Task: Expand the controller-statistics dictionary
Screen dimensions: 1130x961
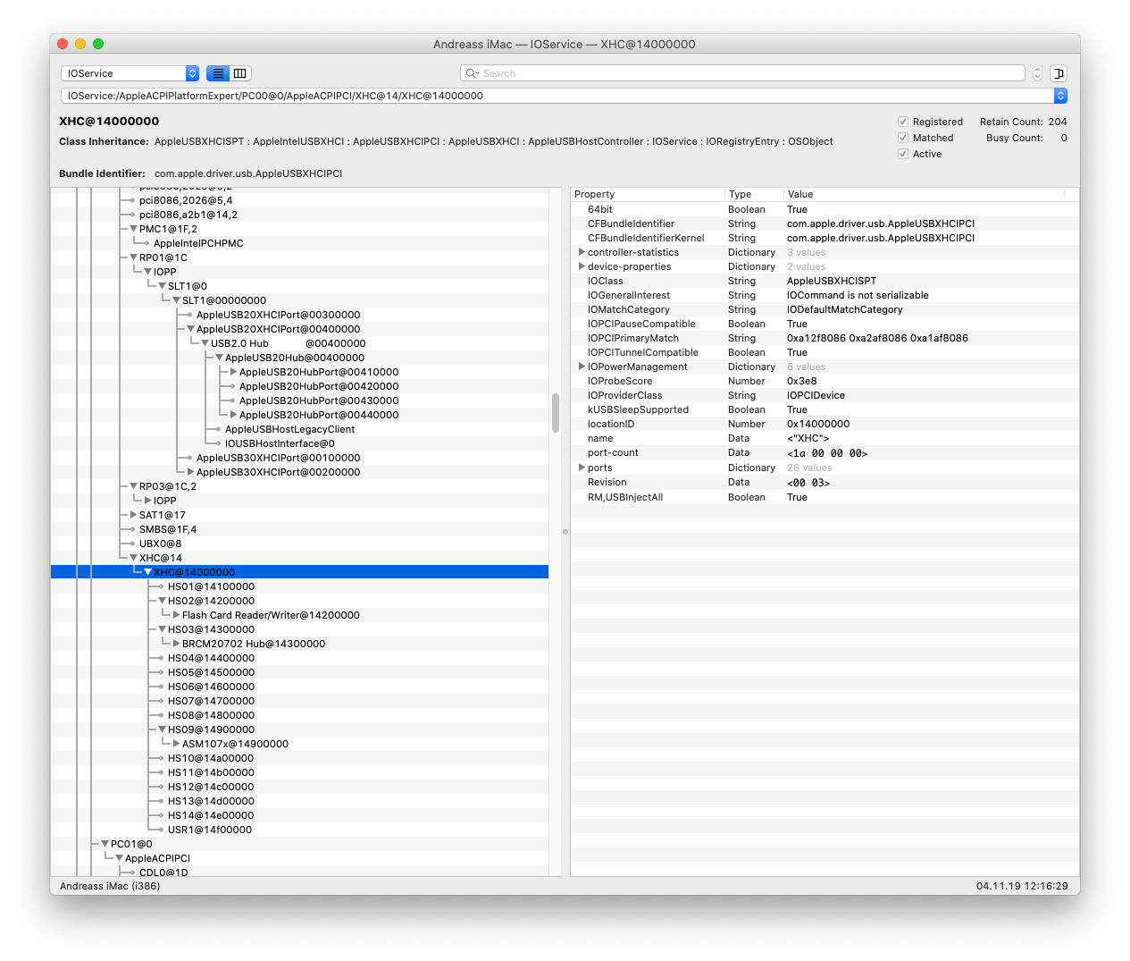Action: [x=582, y=252]
